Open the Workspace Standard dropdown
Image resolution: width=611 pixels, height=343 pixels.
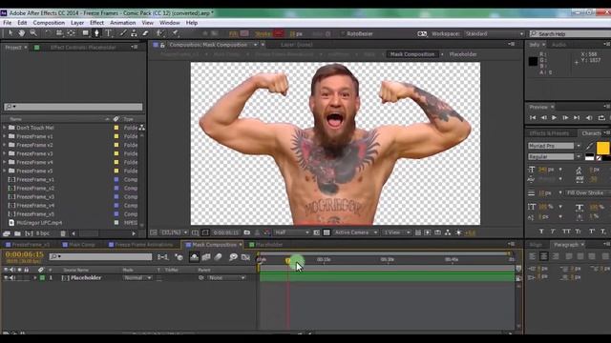point(494,34)
